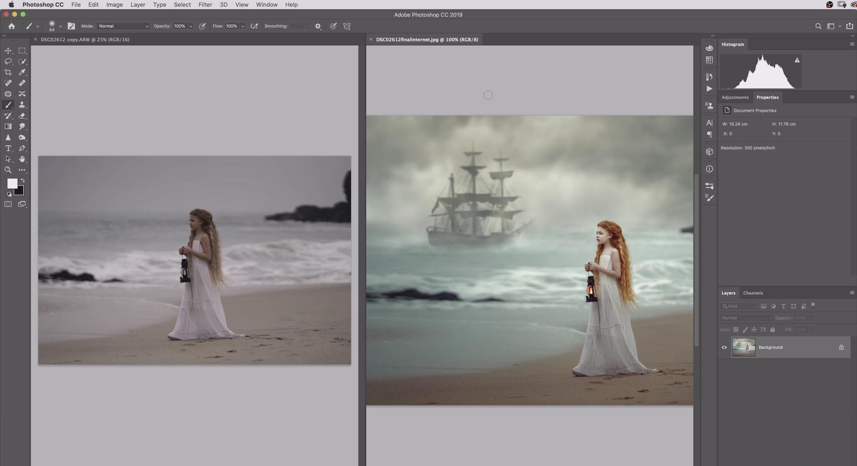Select the Move tool
857x466 pixels.
[8, 51]
